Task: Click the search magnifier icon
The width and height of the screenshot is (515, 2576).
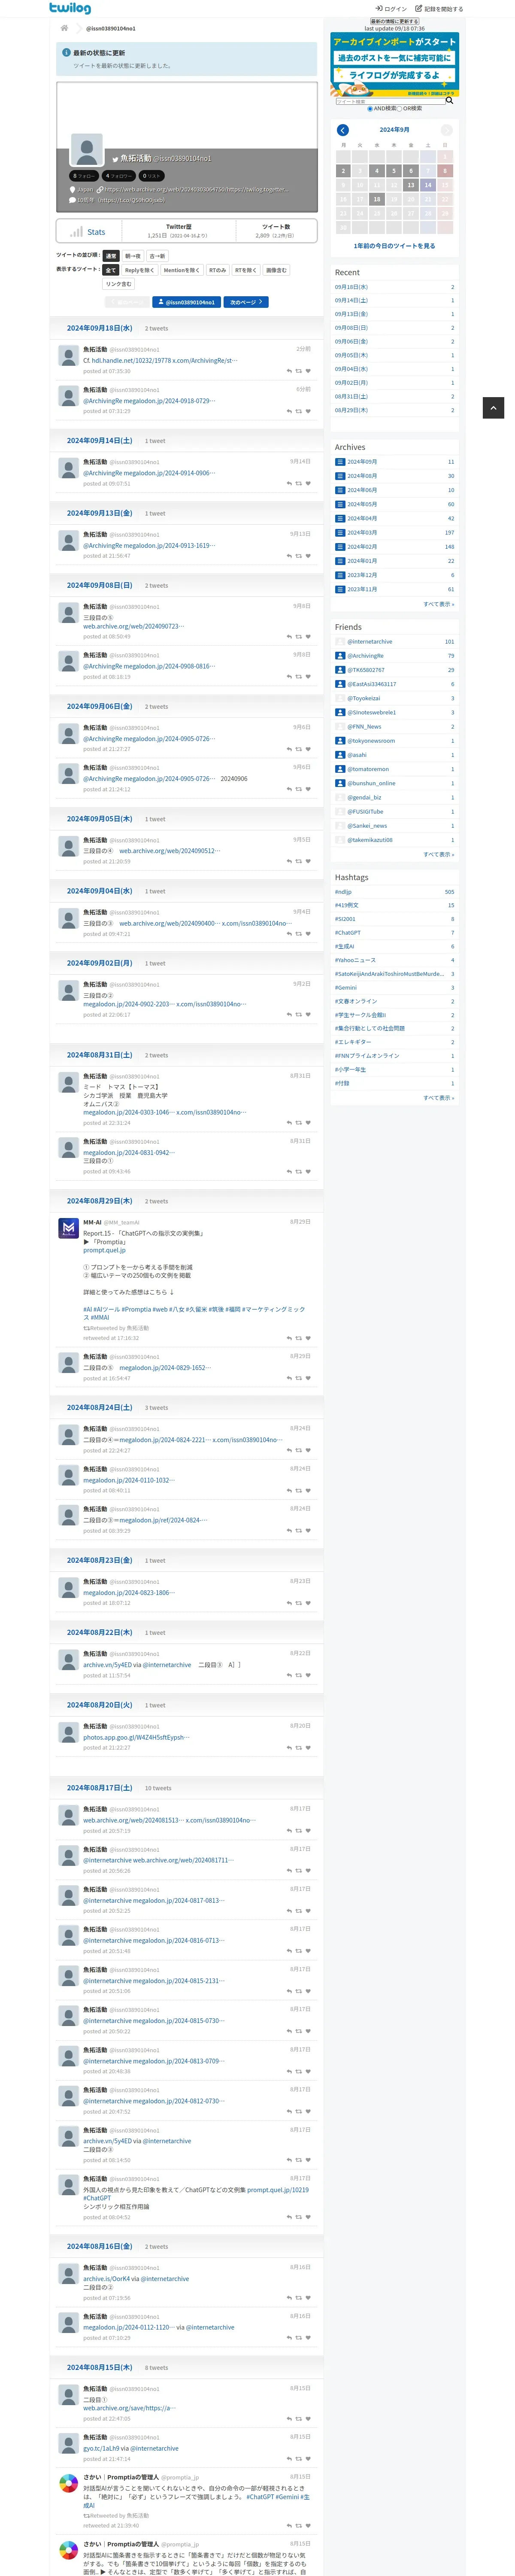Action: (449, 100)
